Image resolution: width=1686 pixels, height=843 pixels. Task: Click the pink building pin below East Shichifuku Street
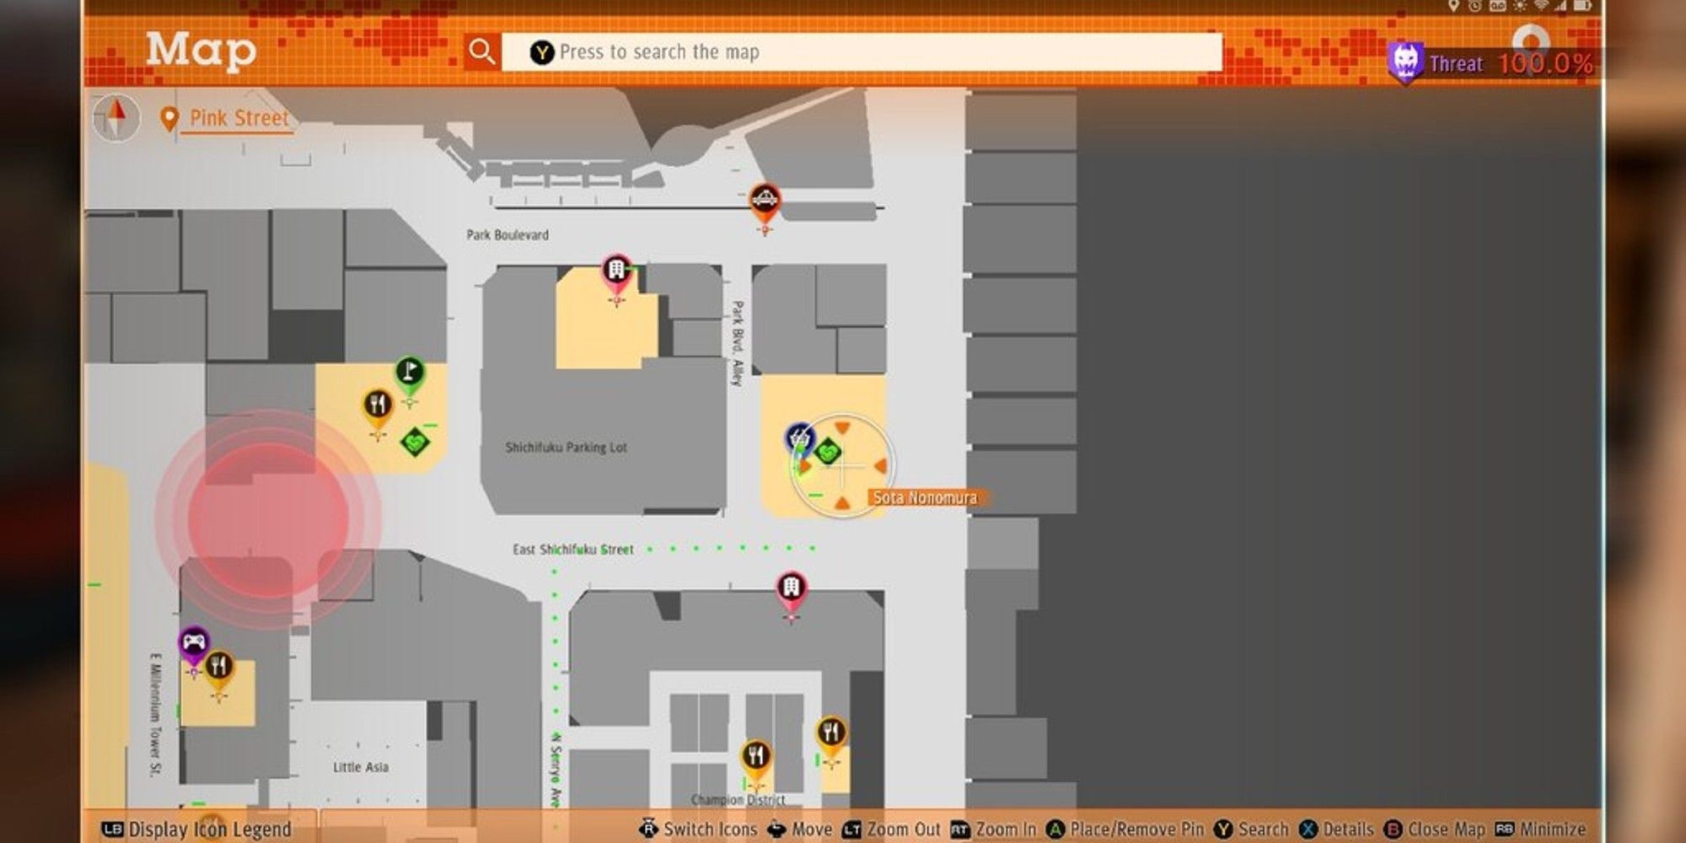(791, 588)
